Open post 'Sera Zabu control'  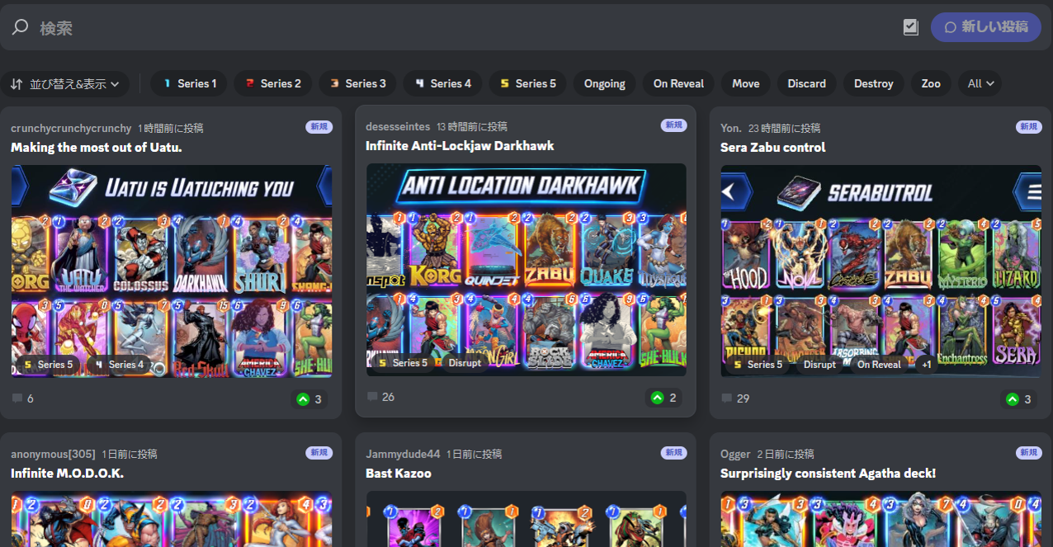click(773, 148)
